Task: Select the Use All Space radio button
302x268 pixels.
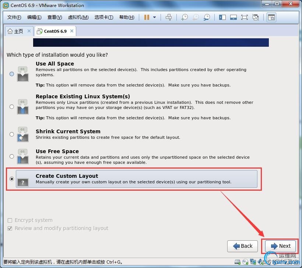Action: click(12, 74)
